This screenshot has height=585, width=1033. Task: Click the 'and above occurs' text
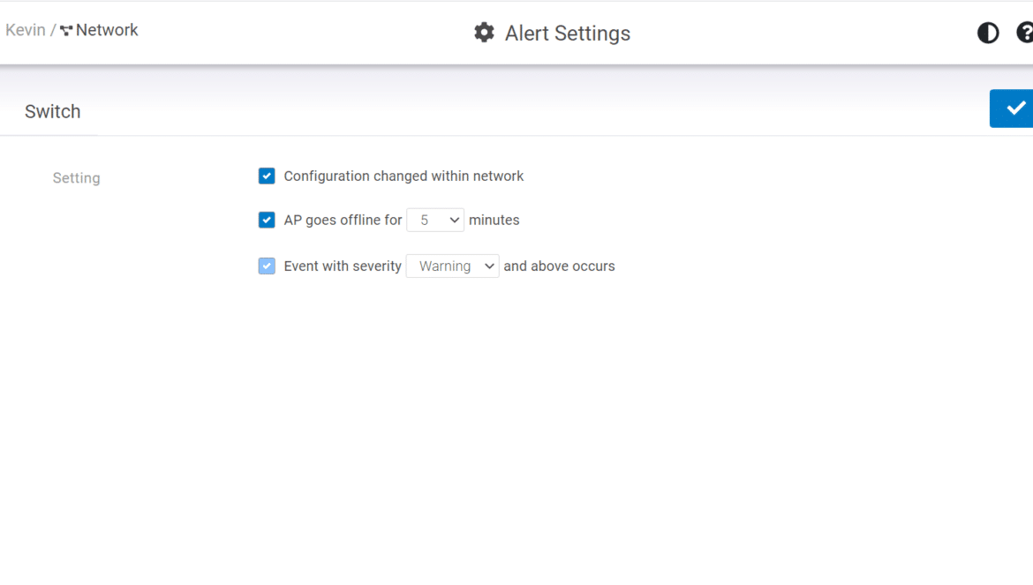[560, 266]
